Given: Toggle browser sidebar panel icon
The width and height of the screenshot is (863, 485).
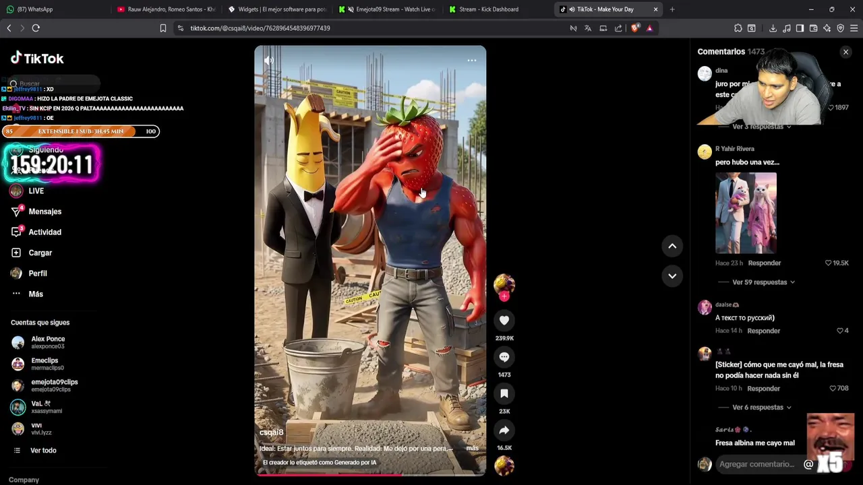Looking at the screenshot, I should (x=800, y=28).
